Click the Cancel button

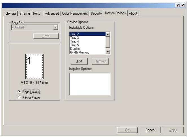(150, 130)
